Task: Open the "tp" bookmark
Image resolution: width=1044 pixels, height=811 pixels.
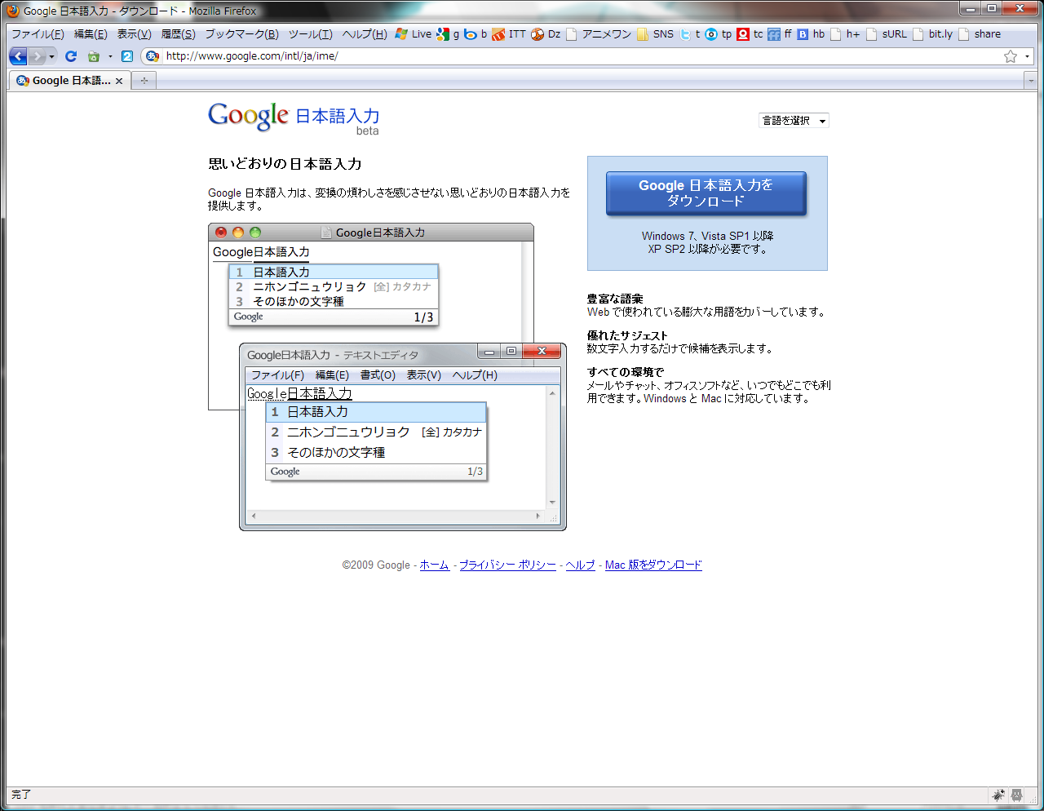Action: [x=719, y=34]
